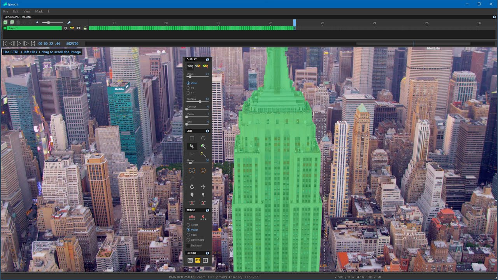This screenshot has height=280, width=498.
Task: Select the Fit radio option
Action: coord(191,88)
